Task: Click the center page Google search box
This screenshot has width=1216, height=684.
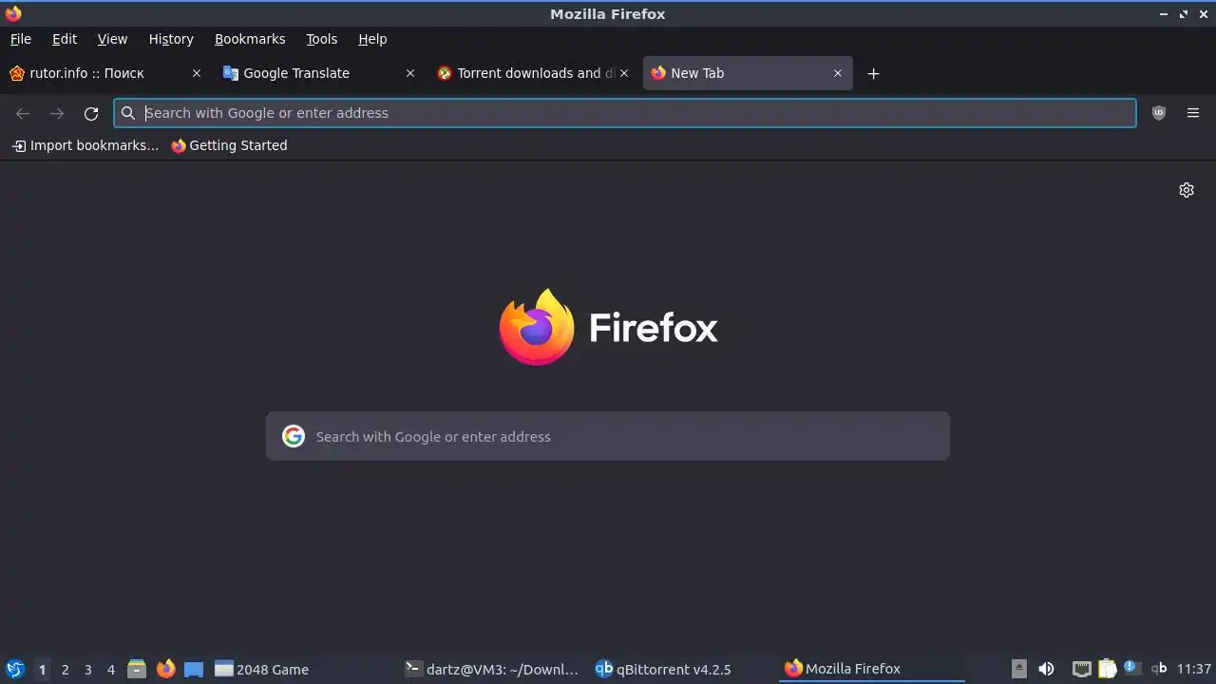Action: tap(608, 436)
